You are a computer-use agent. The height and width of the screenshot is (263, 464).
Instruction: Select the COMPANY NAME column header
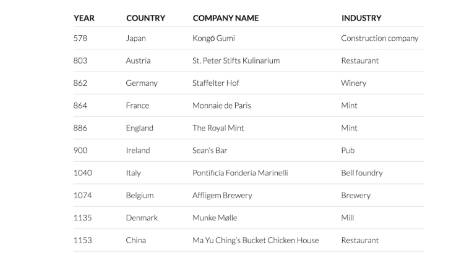click(225, 18)
